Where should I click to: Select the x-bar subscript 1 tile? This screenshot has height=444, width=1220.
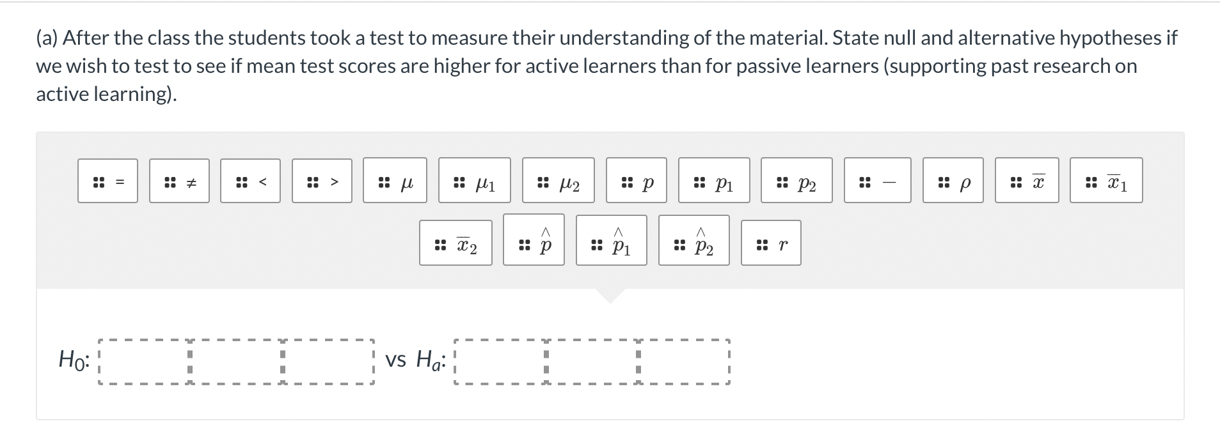click(1106, 181)
